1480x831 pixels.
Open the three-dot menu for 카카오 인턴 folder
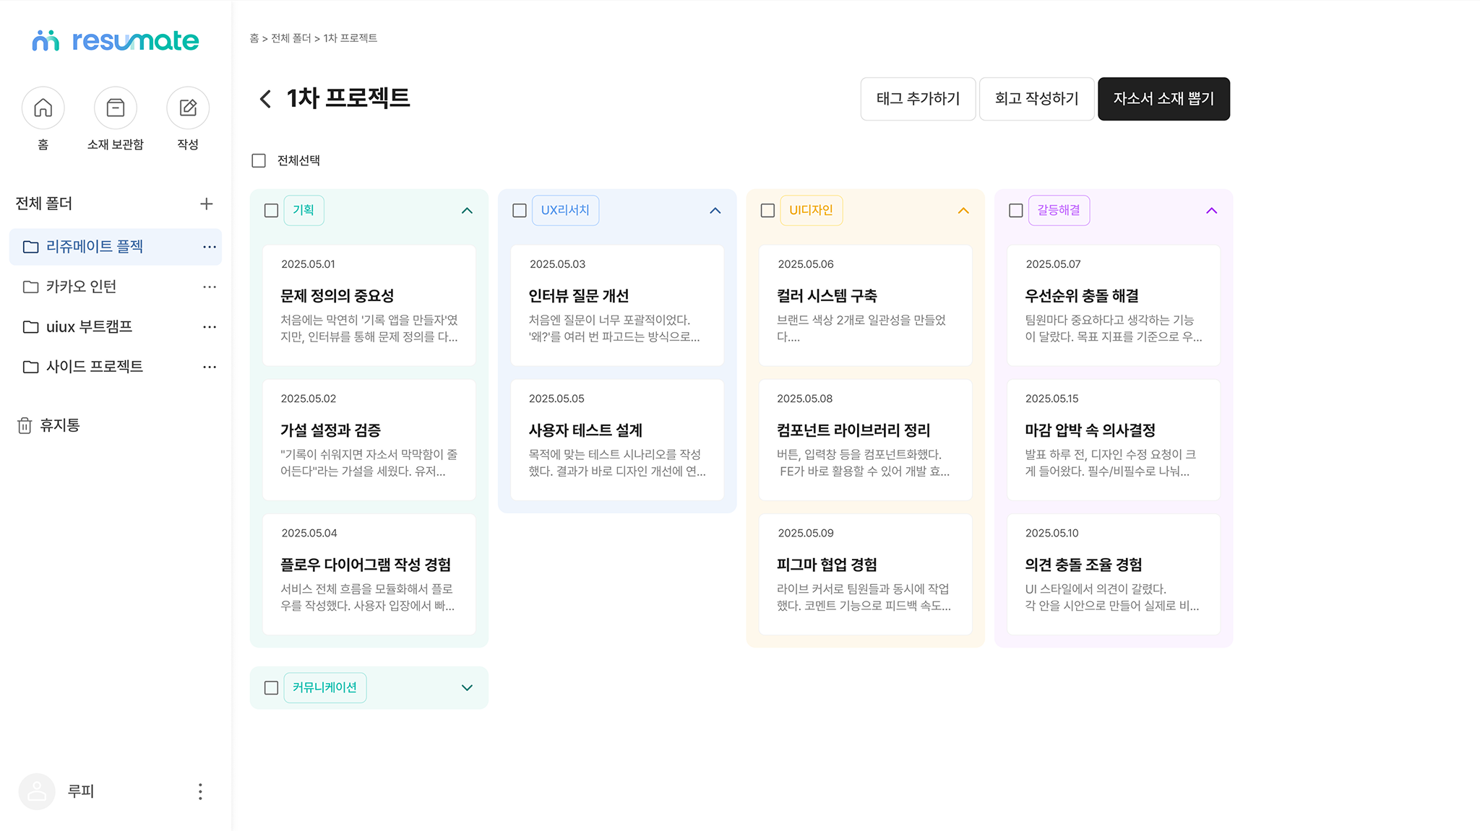(x=210, y=287)
